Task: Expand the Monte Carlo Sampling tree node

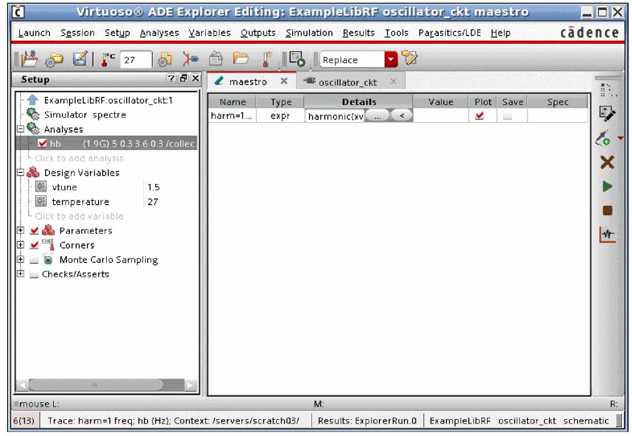Action: (x=20, y=260)
